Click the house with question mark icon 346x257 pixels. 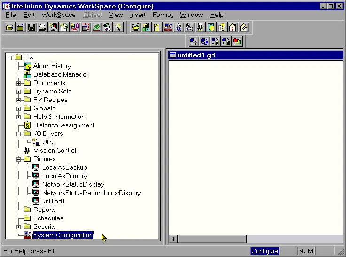click(244, 27)
